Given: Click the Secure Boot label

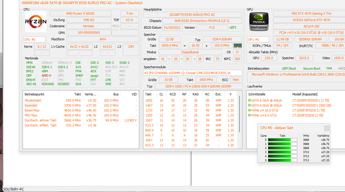Looking at the screenshot, I should click(x=312, y=68).
